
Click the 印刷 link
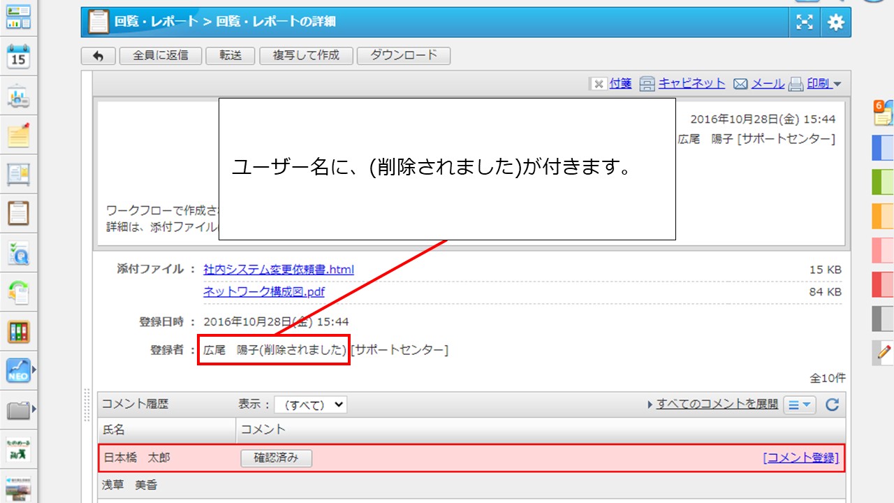coord(819,83)
